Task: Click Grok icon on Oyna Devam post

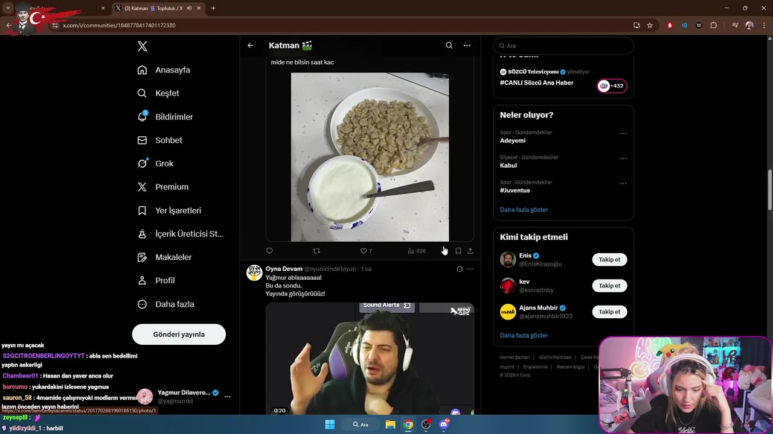Action: tap(460, 269)
